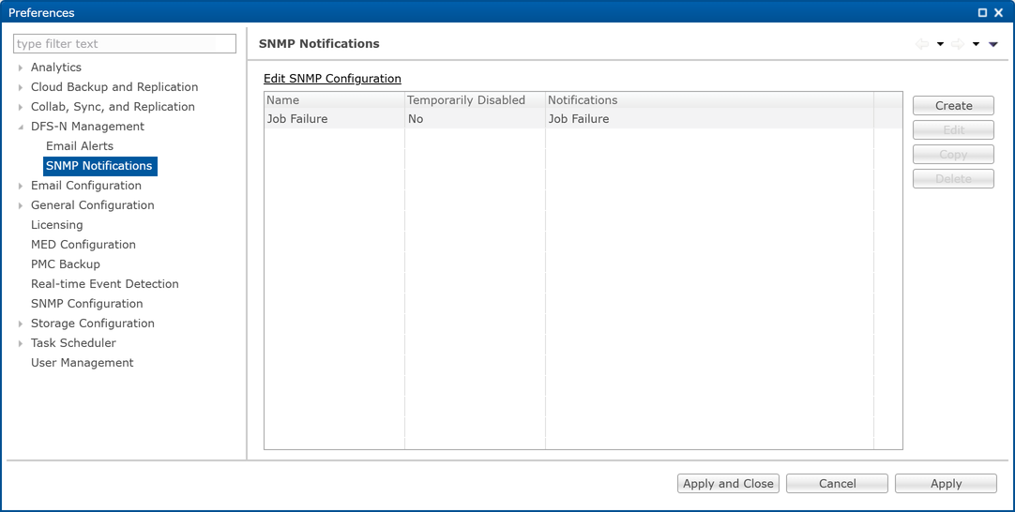Click Job Failure in Notifications column
1015x512 pixels.
[x=709, y=119]
